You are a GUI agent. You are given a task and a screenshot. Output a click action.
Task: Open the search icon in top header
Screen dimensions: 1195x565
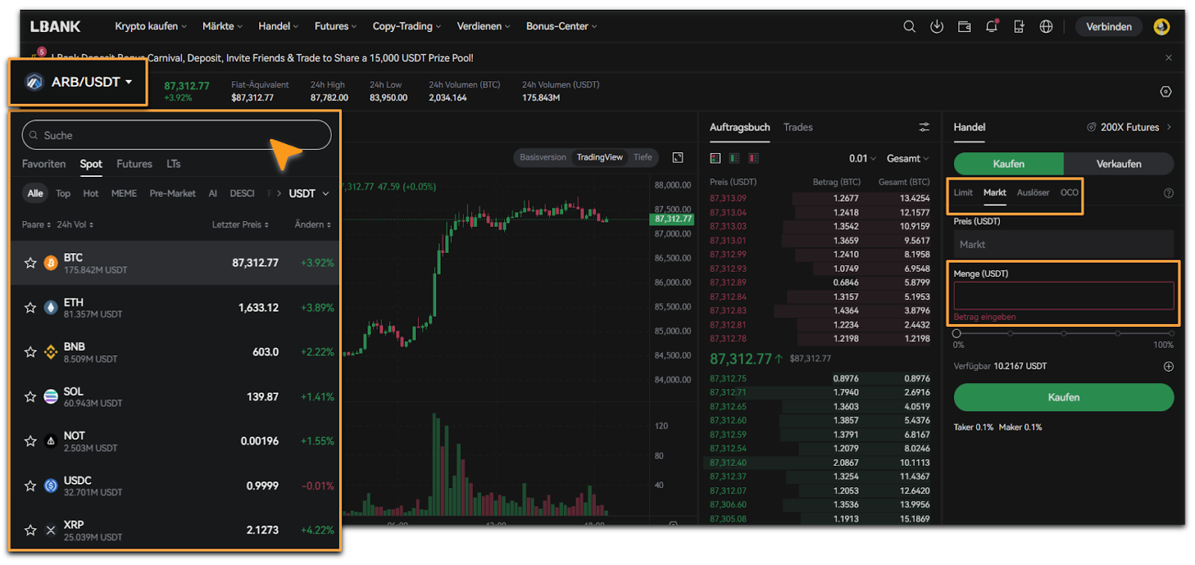click(x=909, y=26)
